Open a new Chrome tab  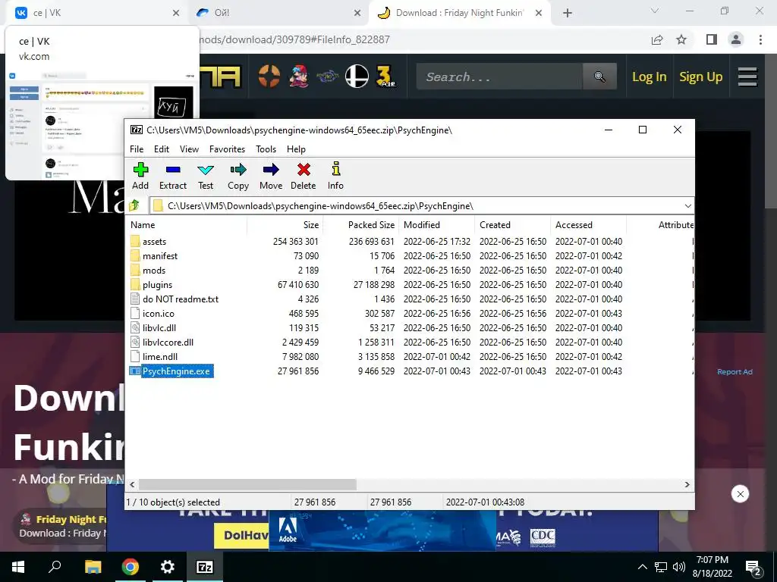(568, 14)
